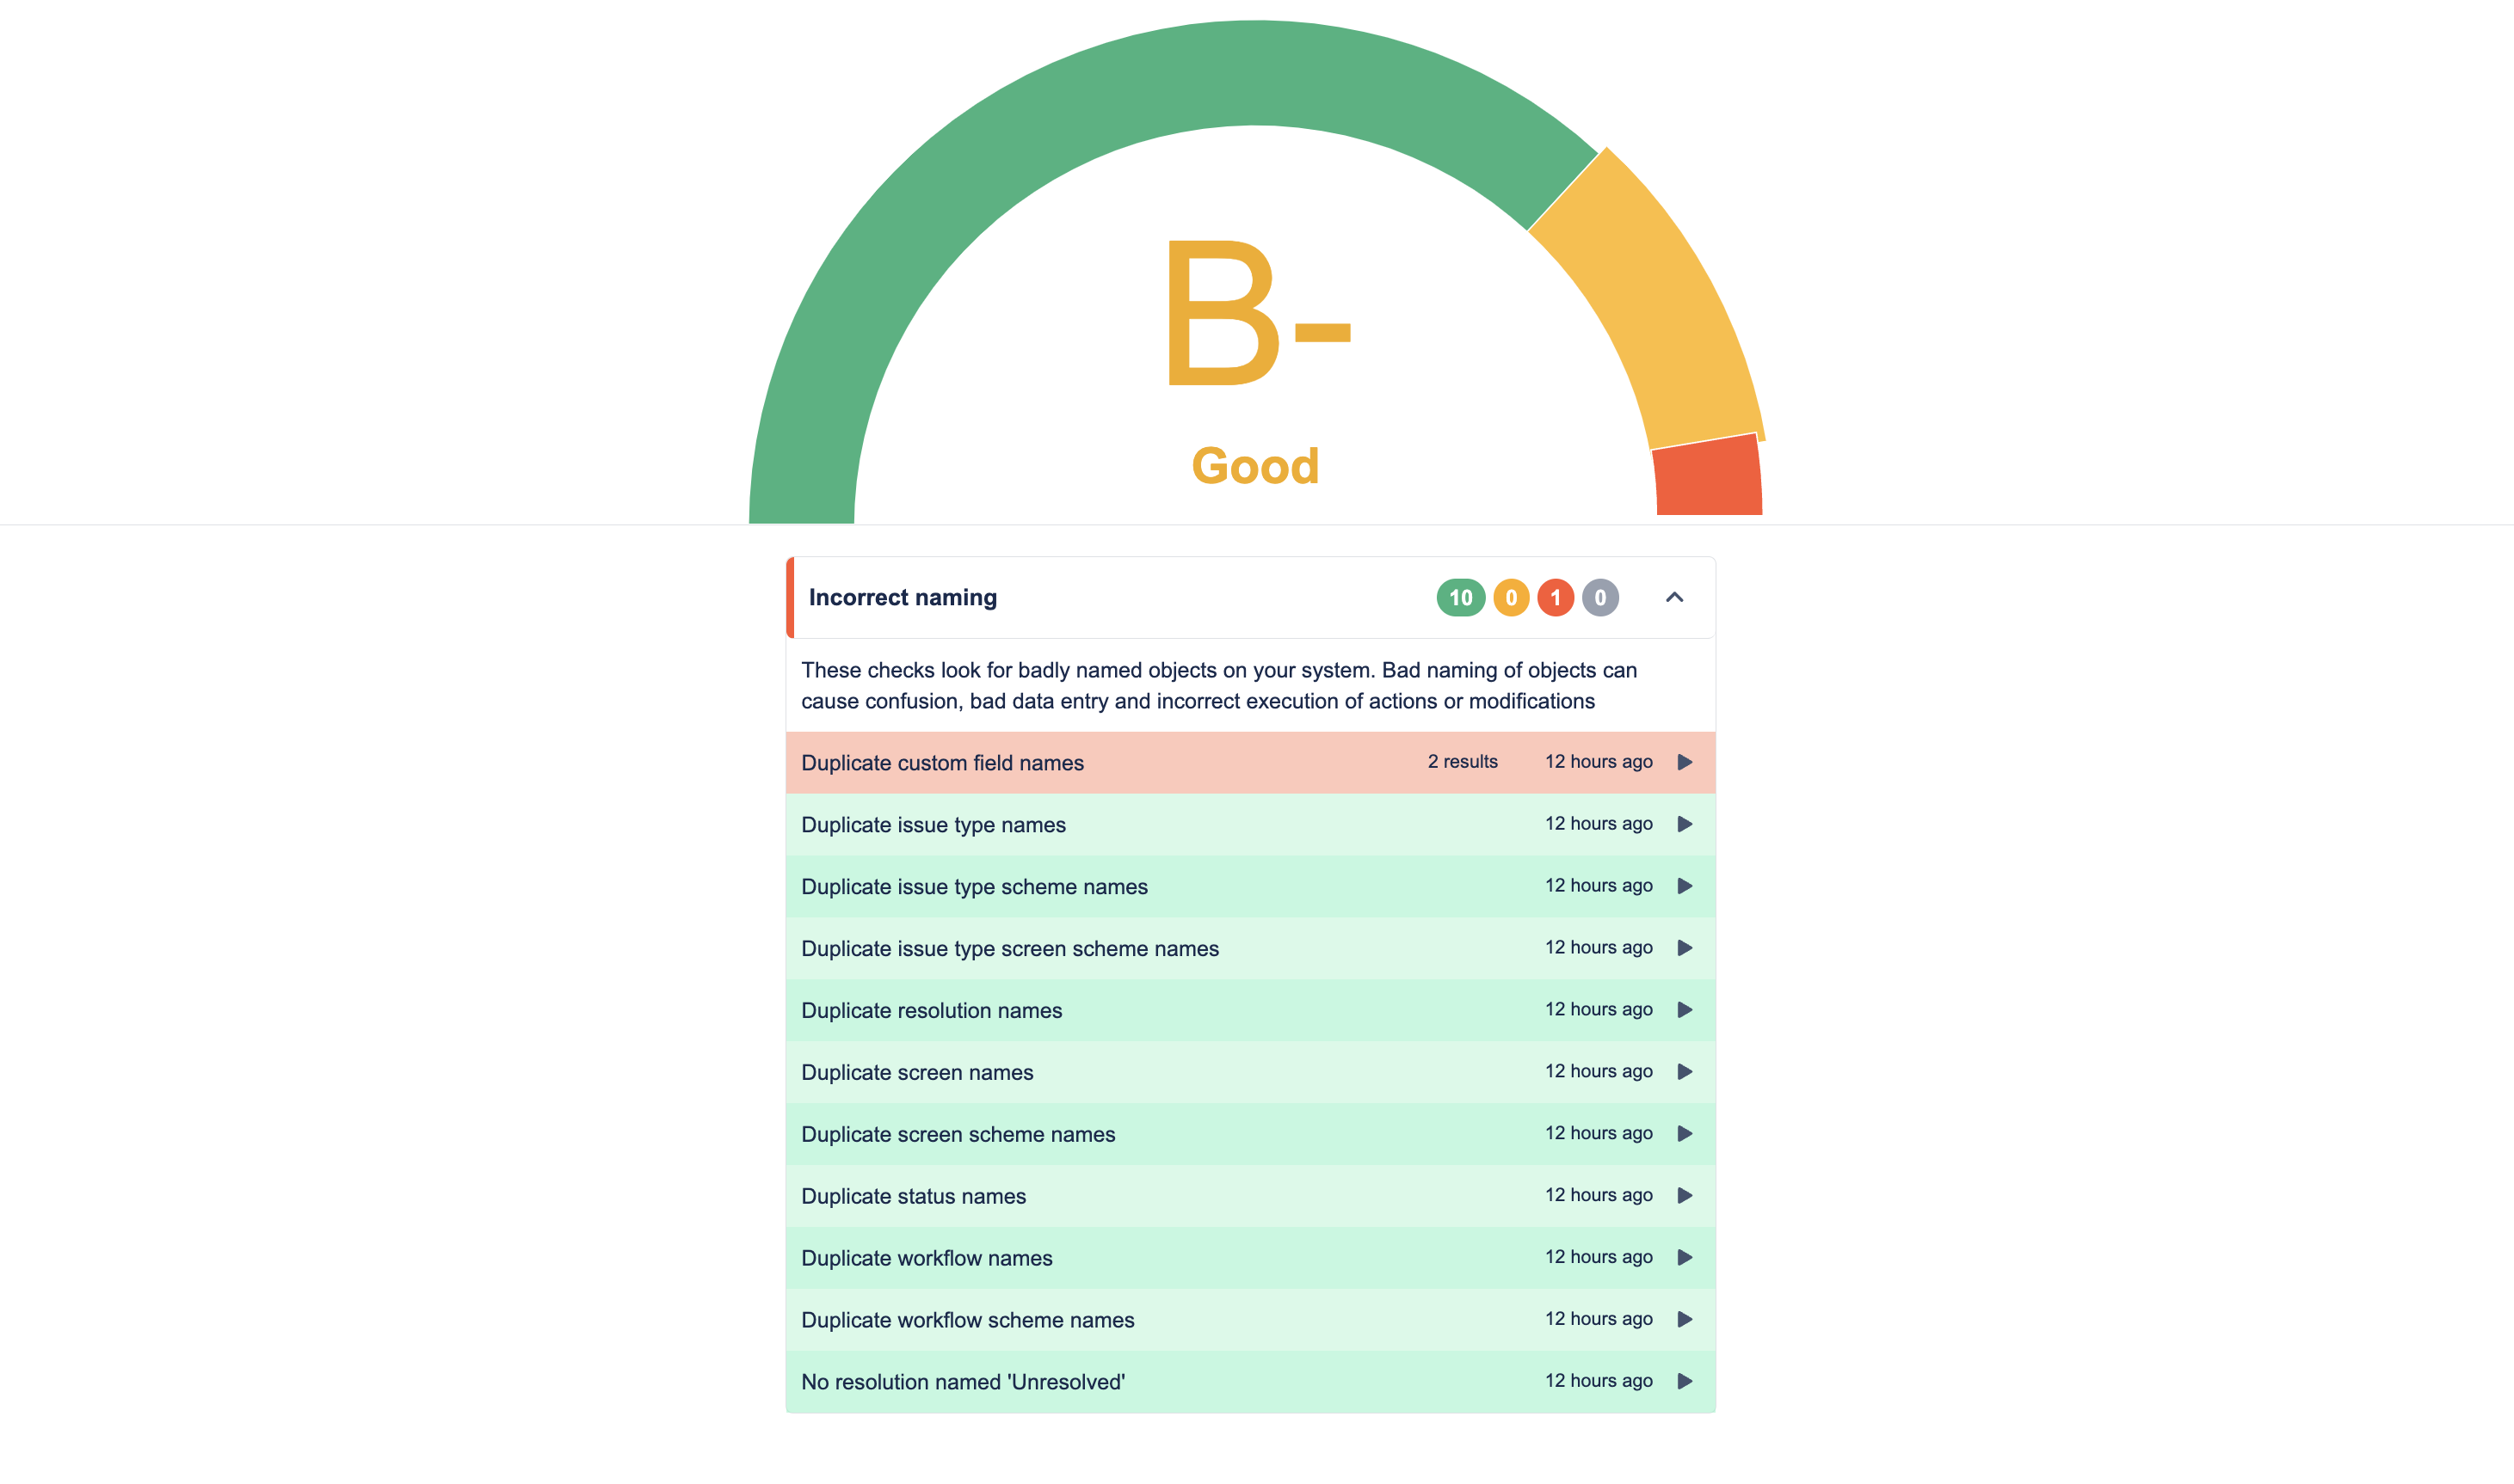Click play arrow for Duplicate screen scheme names
This screenshot has height=1484, width=2514.
tap(1685, 1134)
